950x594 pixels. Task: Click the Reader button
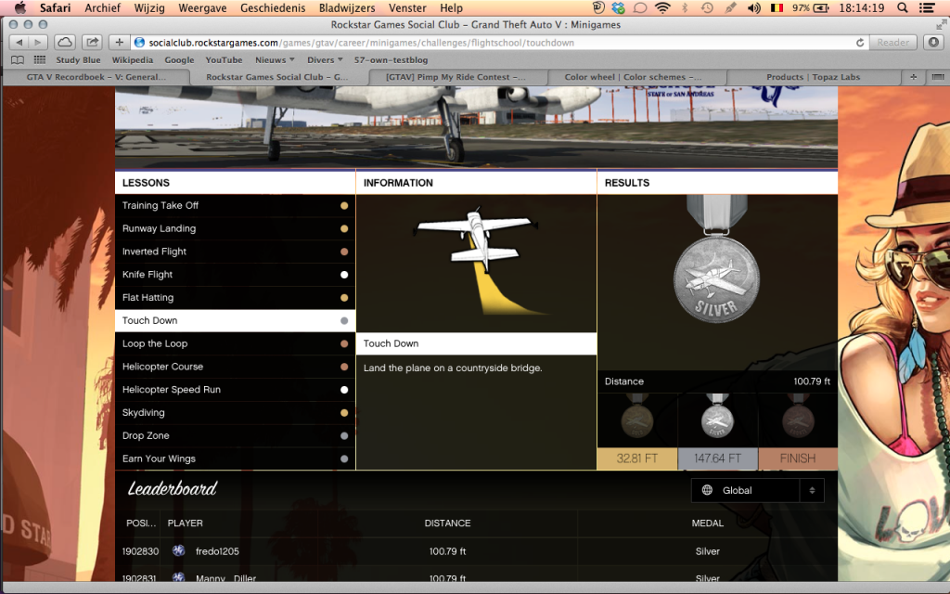(893, 43)
